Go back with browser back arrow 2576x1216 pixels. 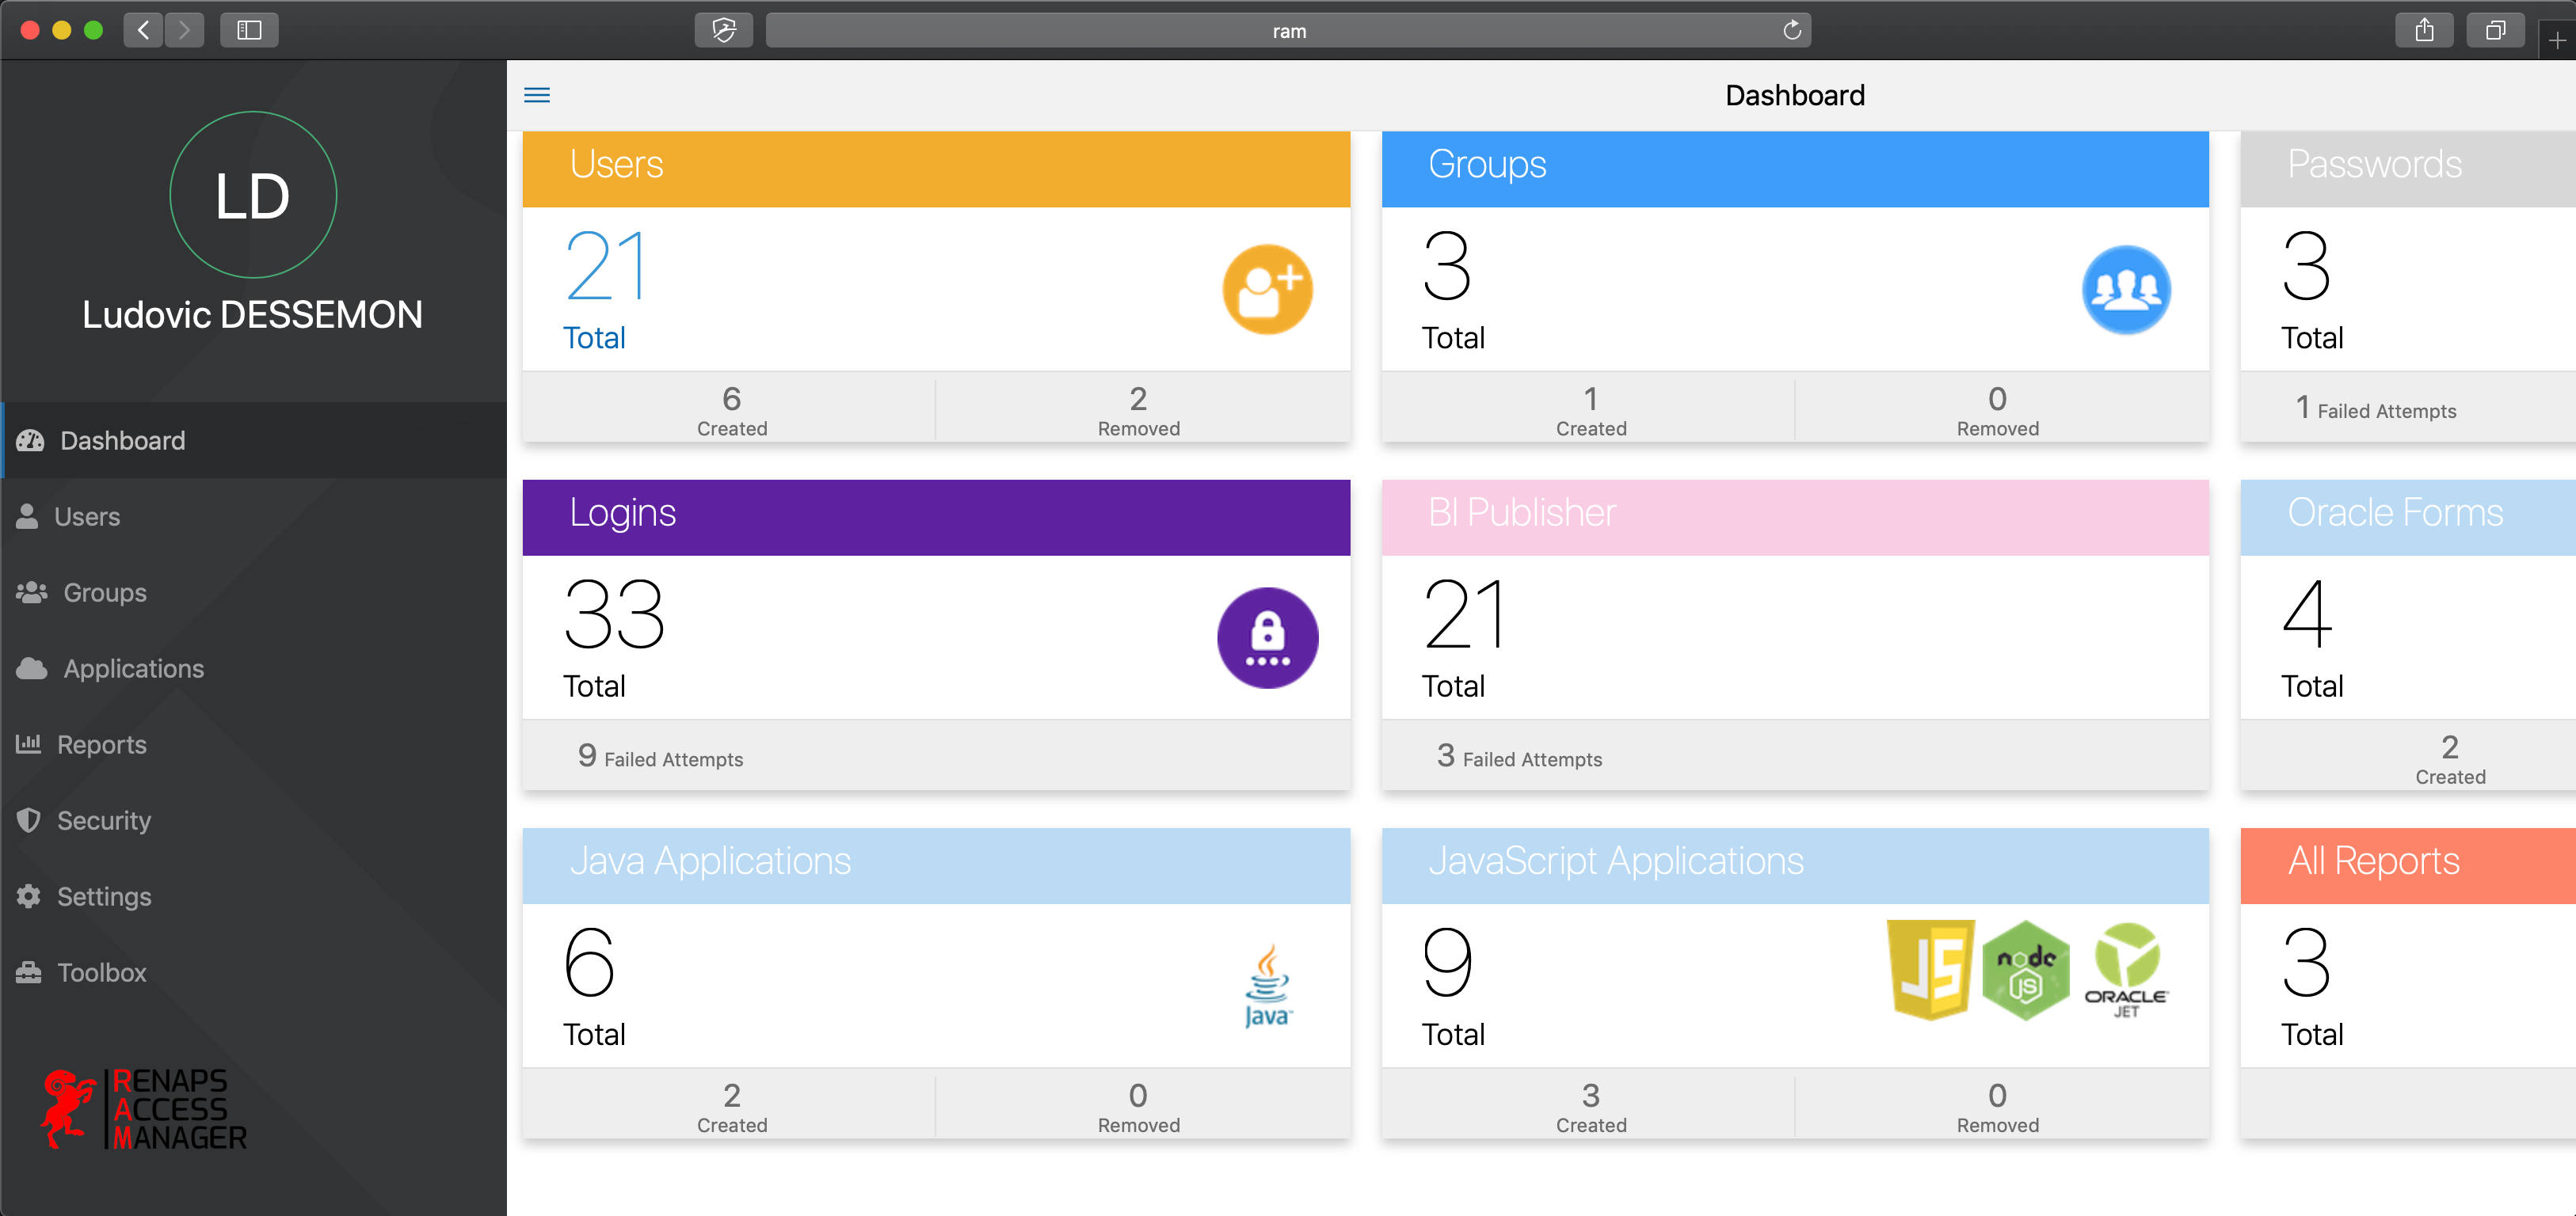click(144, 30)
